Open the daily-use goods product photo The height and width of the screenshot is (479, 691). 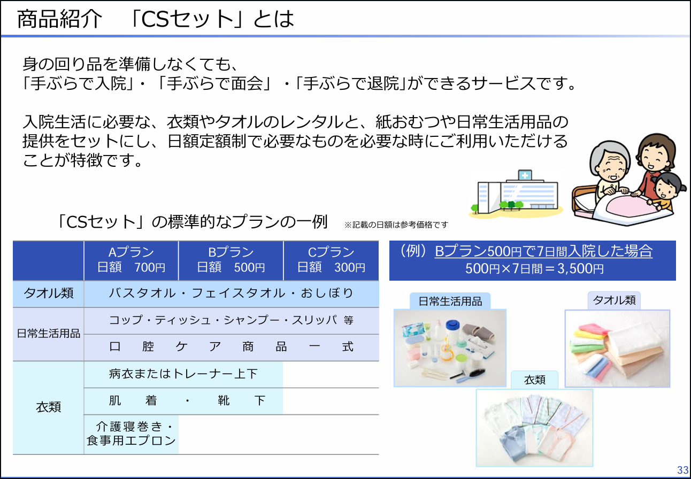pyautogui.click(x=450, y=348)
